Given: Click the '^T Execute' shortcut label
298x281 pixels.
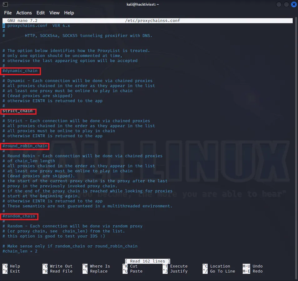Looking at the screenshot, I should pyautogui.click(x=175, y=266).
